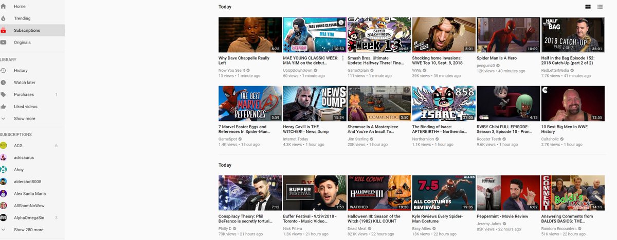617x240 pixels.
Task: Open the Cultaholic channel link
Action: (551, 138)
